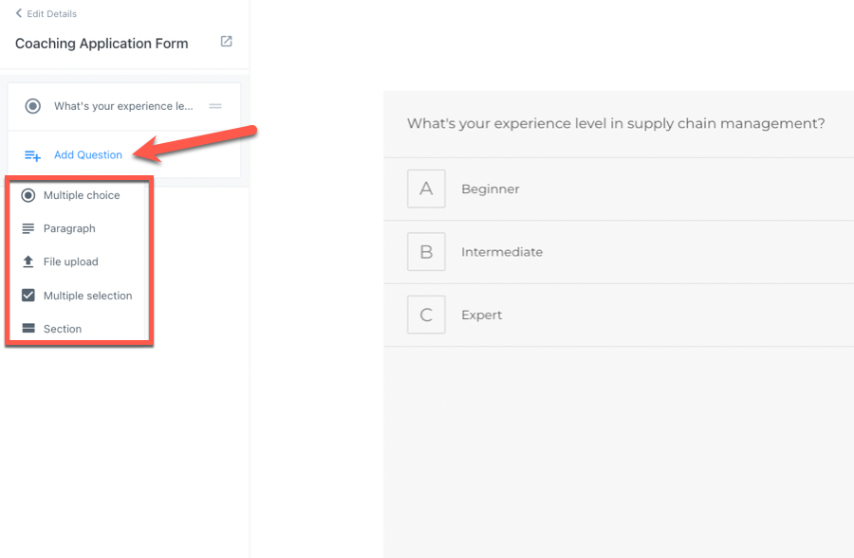The image size is (854, 558).
Task: Select the letter C answer box
Action: click(426, 315)
